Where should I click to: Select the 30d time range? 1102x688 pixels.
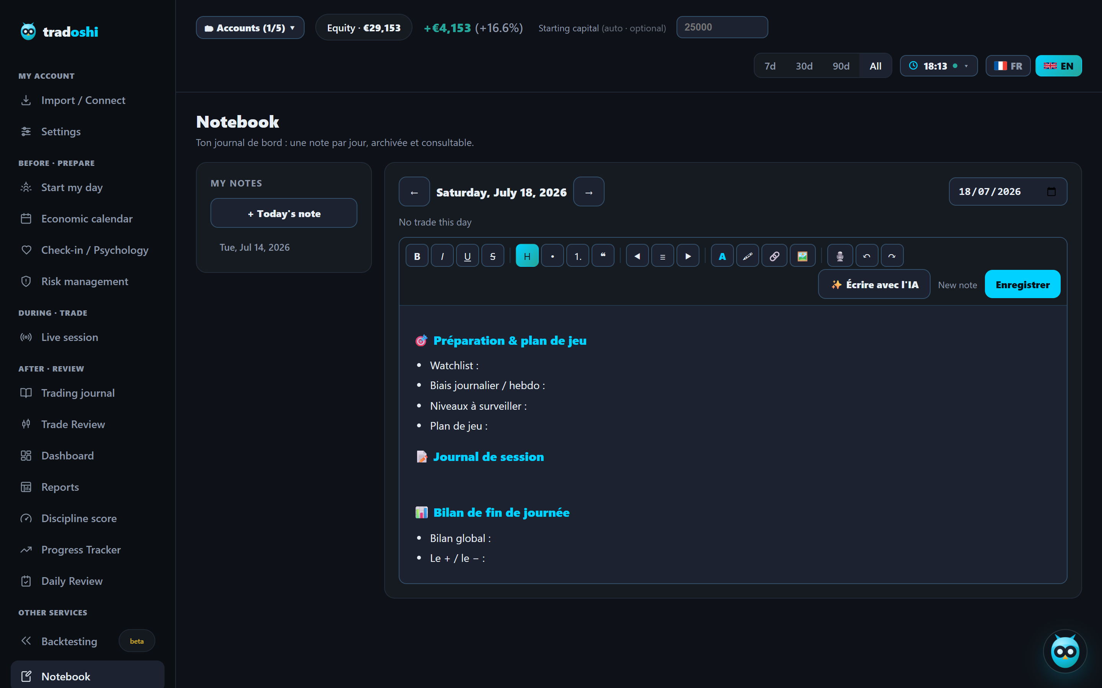(x=804, y=66)
